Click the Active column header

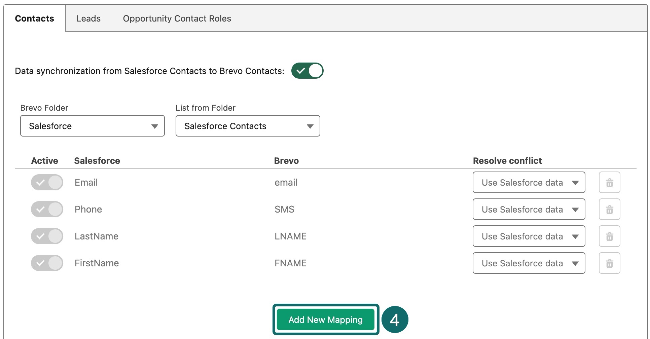point(44,161)
